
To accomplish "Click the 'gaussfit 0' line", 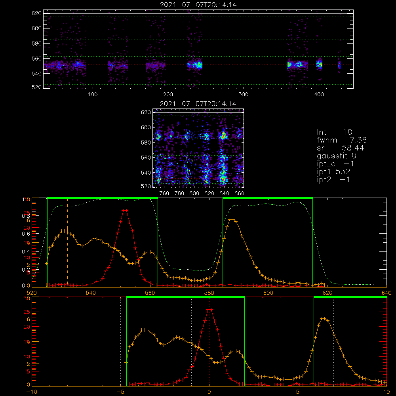I will click(x=336, y=156).
